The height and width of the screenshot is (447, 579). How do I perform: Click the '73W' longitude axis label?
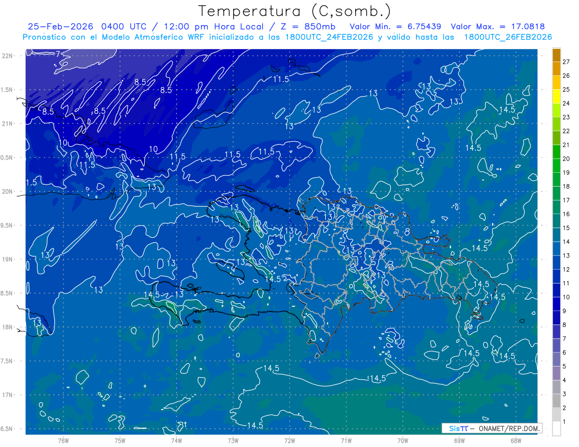(233, 440)
